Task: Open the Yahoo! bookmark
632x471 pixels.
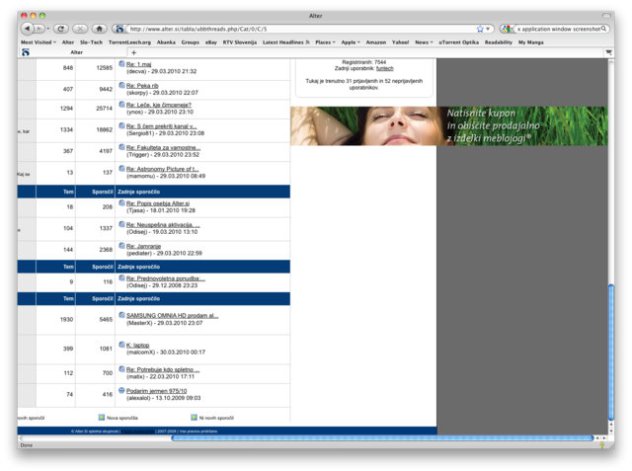Action: [400, 42]
